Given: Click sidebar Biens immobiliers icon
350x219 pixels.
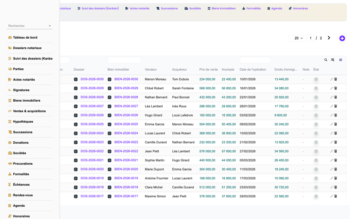Looking at the screenshot, I should [10, 100].
